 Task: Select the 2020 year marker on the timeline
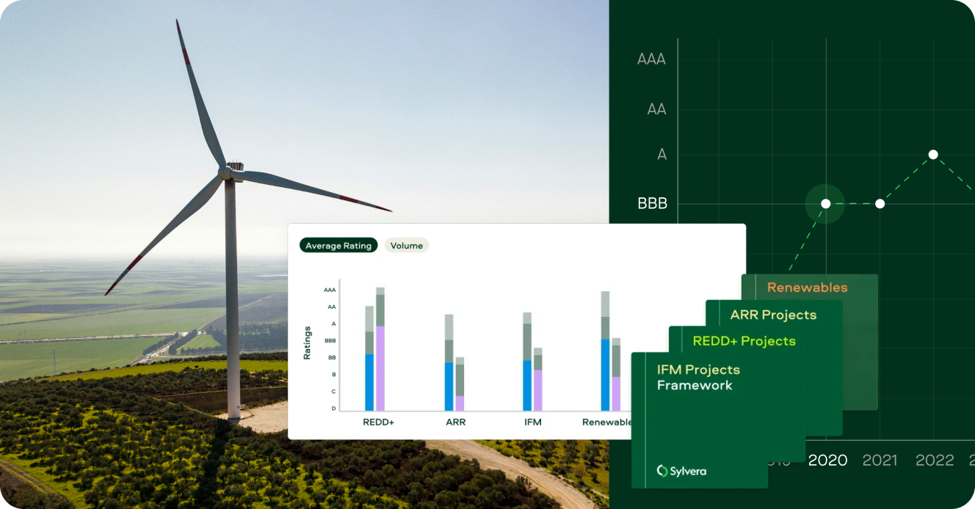pyautogui.click(x=828, y=460)
